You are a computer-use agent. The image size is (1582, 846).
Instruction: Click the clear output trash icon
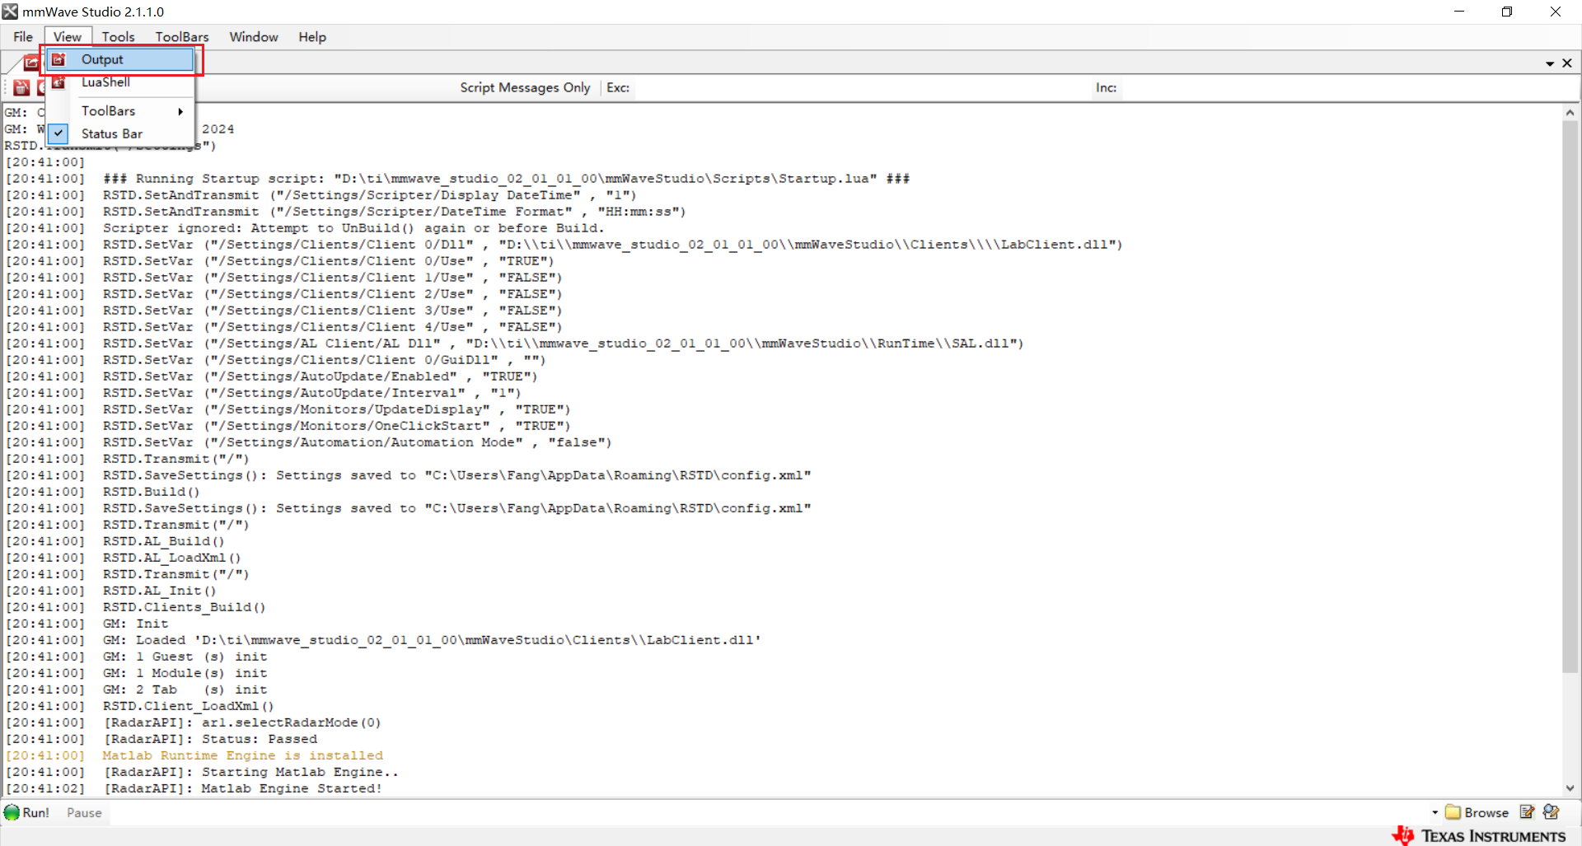pyautogui.click(x=21, y=87)
